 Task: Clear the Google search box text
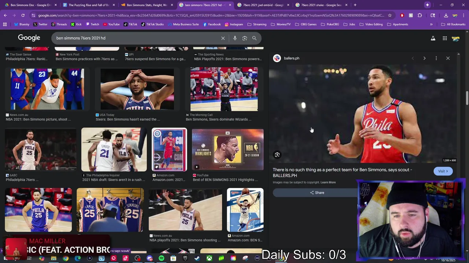(223, 38)
